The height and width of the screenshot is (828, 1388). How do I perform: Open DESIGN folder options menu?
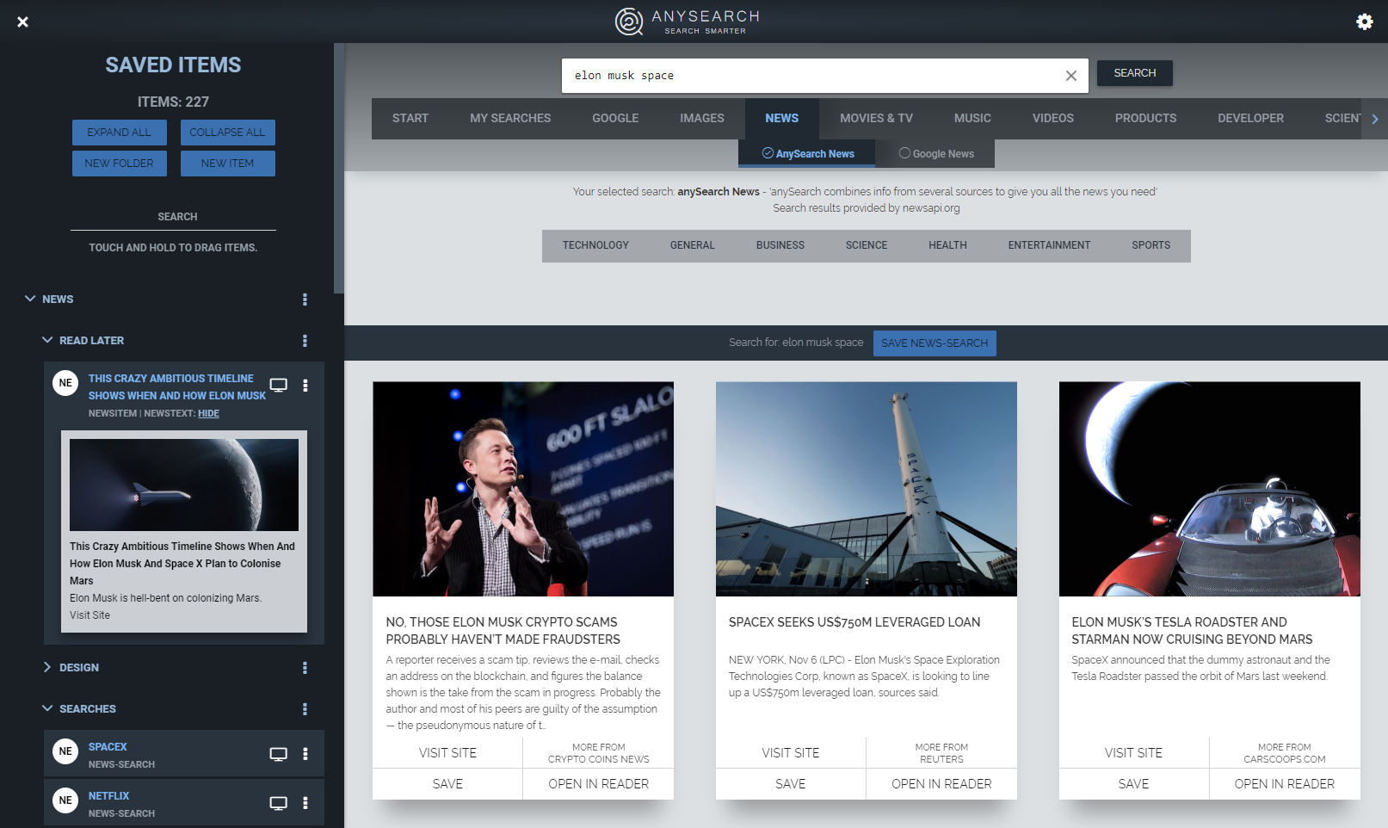point(305,668)
